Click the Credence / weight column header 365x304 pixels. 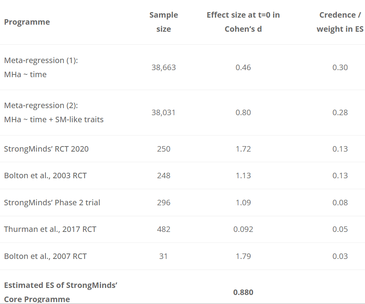pyautogui.click(x=340, y=22)
